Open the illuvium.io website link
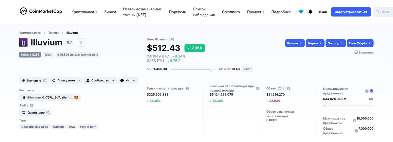Image resolution: width=393 pixels, height=142 pixels. (x=34, y=80)
